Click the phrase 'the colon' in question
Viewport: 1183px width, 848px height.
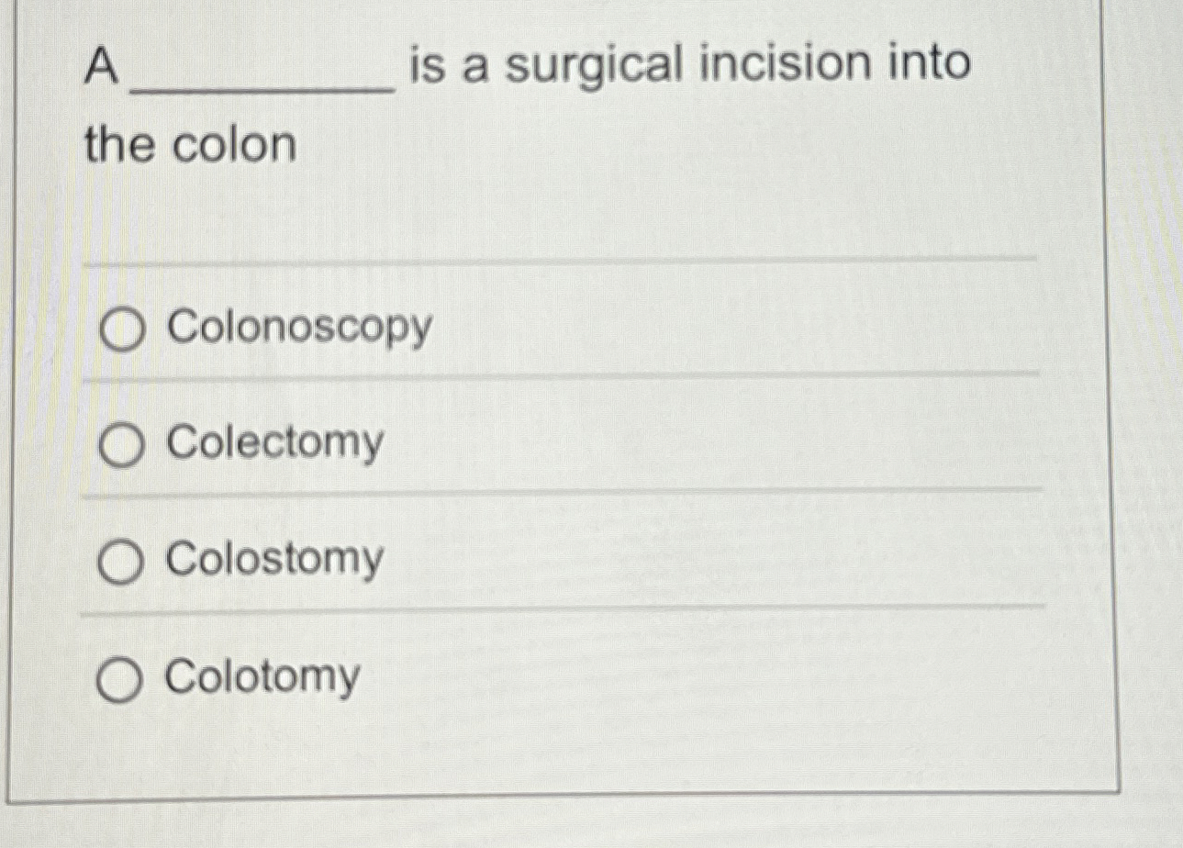188,145
